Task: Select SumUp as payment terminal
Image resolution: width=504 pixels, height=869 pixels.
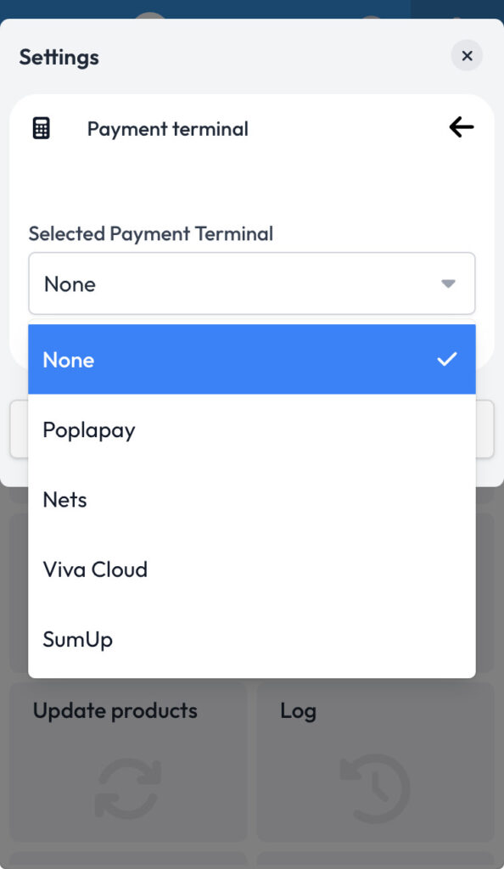Action: tap(252, 639)
